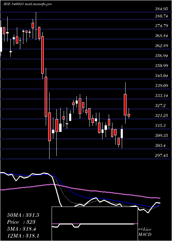Click the 50MA : 331.5 readout
The height and width of the screenshot is (241, 172).
(x=23, y=215)
